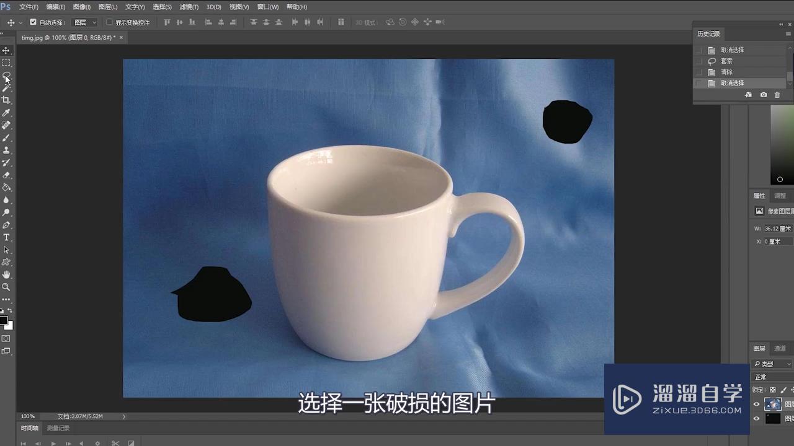The height and width of the screenshot is (446, 794).
Task: Toggle Quick Mask mode
Action: click(x=6, y=339)
